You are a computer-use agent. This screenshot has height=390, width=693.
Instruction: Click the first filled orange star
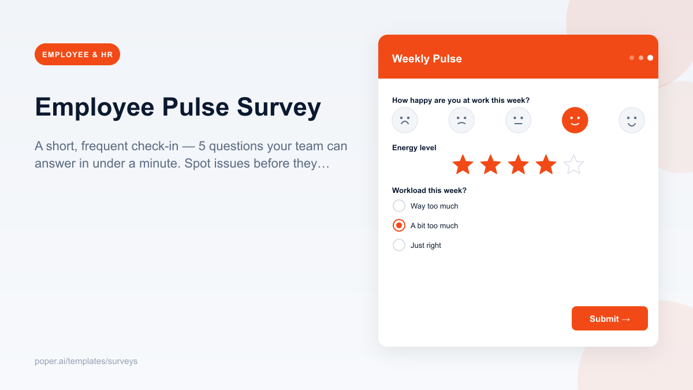[462, 164]
